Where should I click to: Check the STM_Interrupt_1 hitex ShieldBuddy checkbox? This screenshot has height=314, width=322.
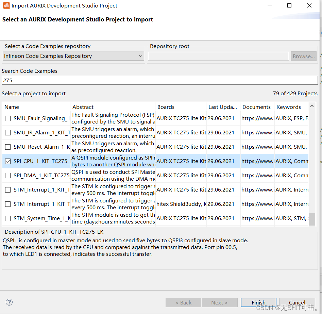[8, 204]
